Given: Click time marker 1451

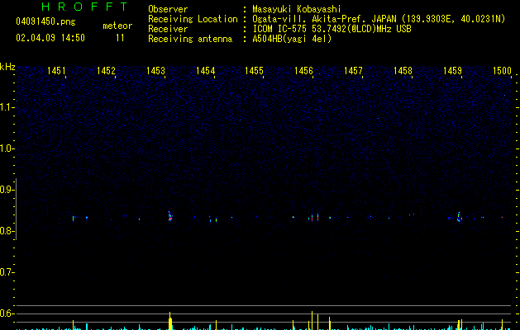Looking at the screenshot, I should [56, 71].
